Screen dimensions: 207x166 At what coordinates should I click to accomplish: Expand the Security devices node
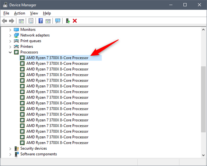10,149
